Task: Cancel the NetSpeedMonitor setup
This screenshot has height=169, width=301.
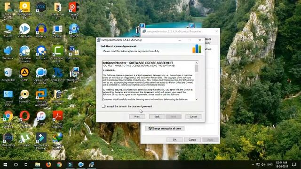Action: click(193, 116)
